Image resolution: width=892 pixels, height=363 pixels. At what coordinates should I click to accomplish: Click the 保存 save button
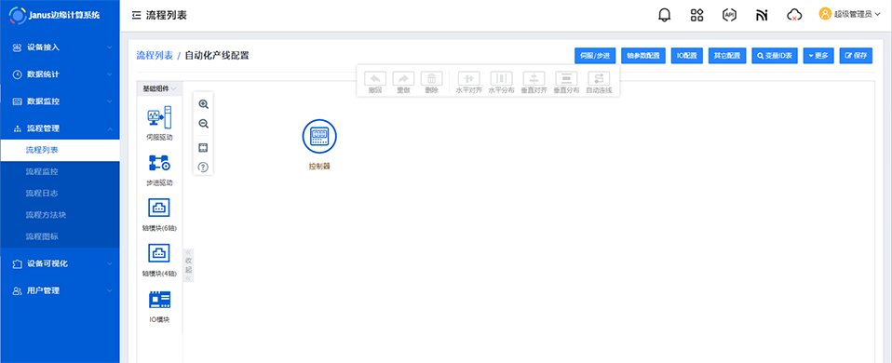[856, 56]
